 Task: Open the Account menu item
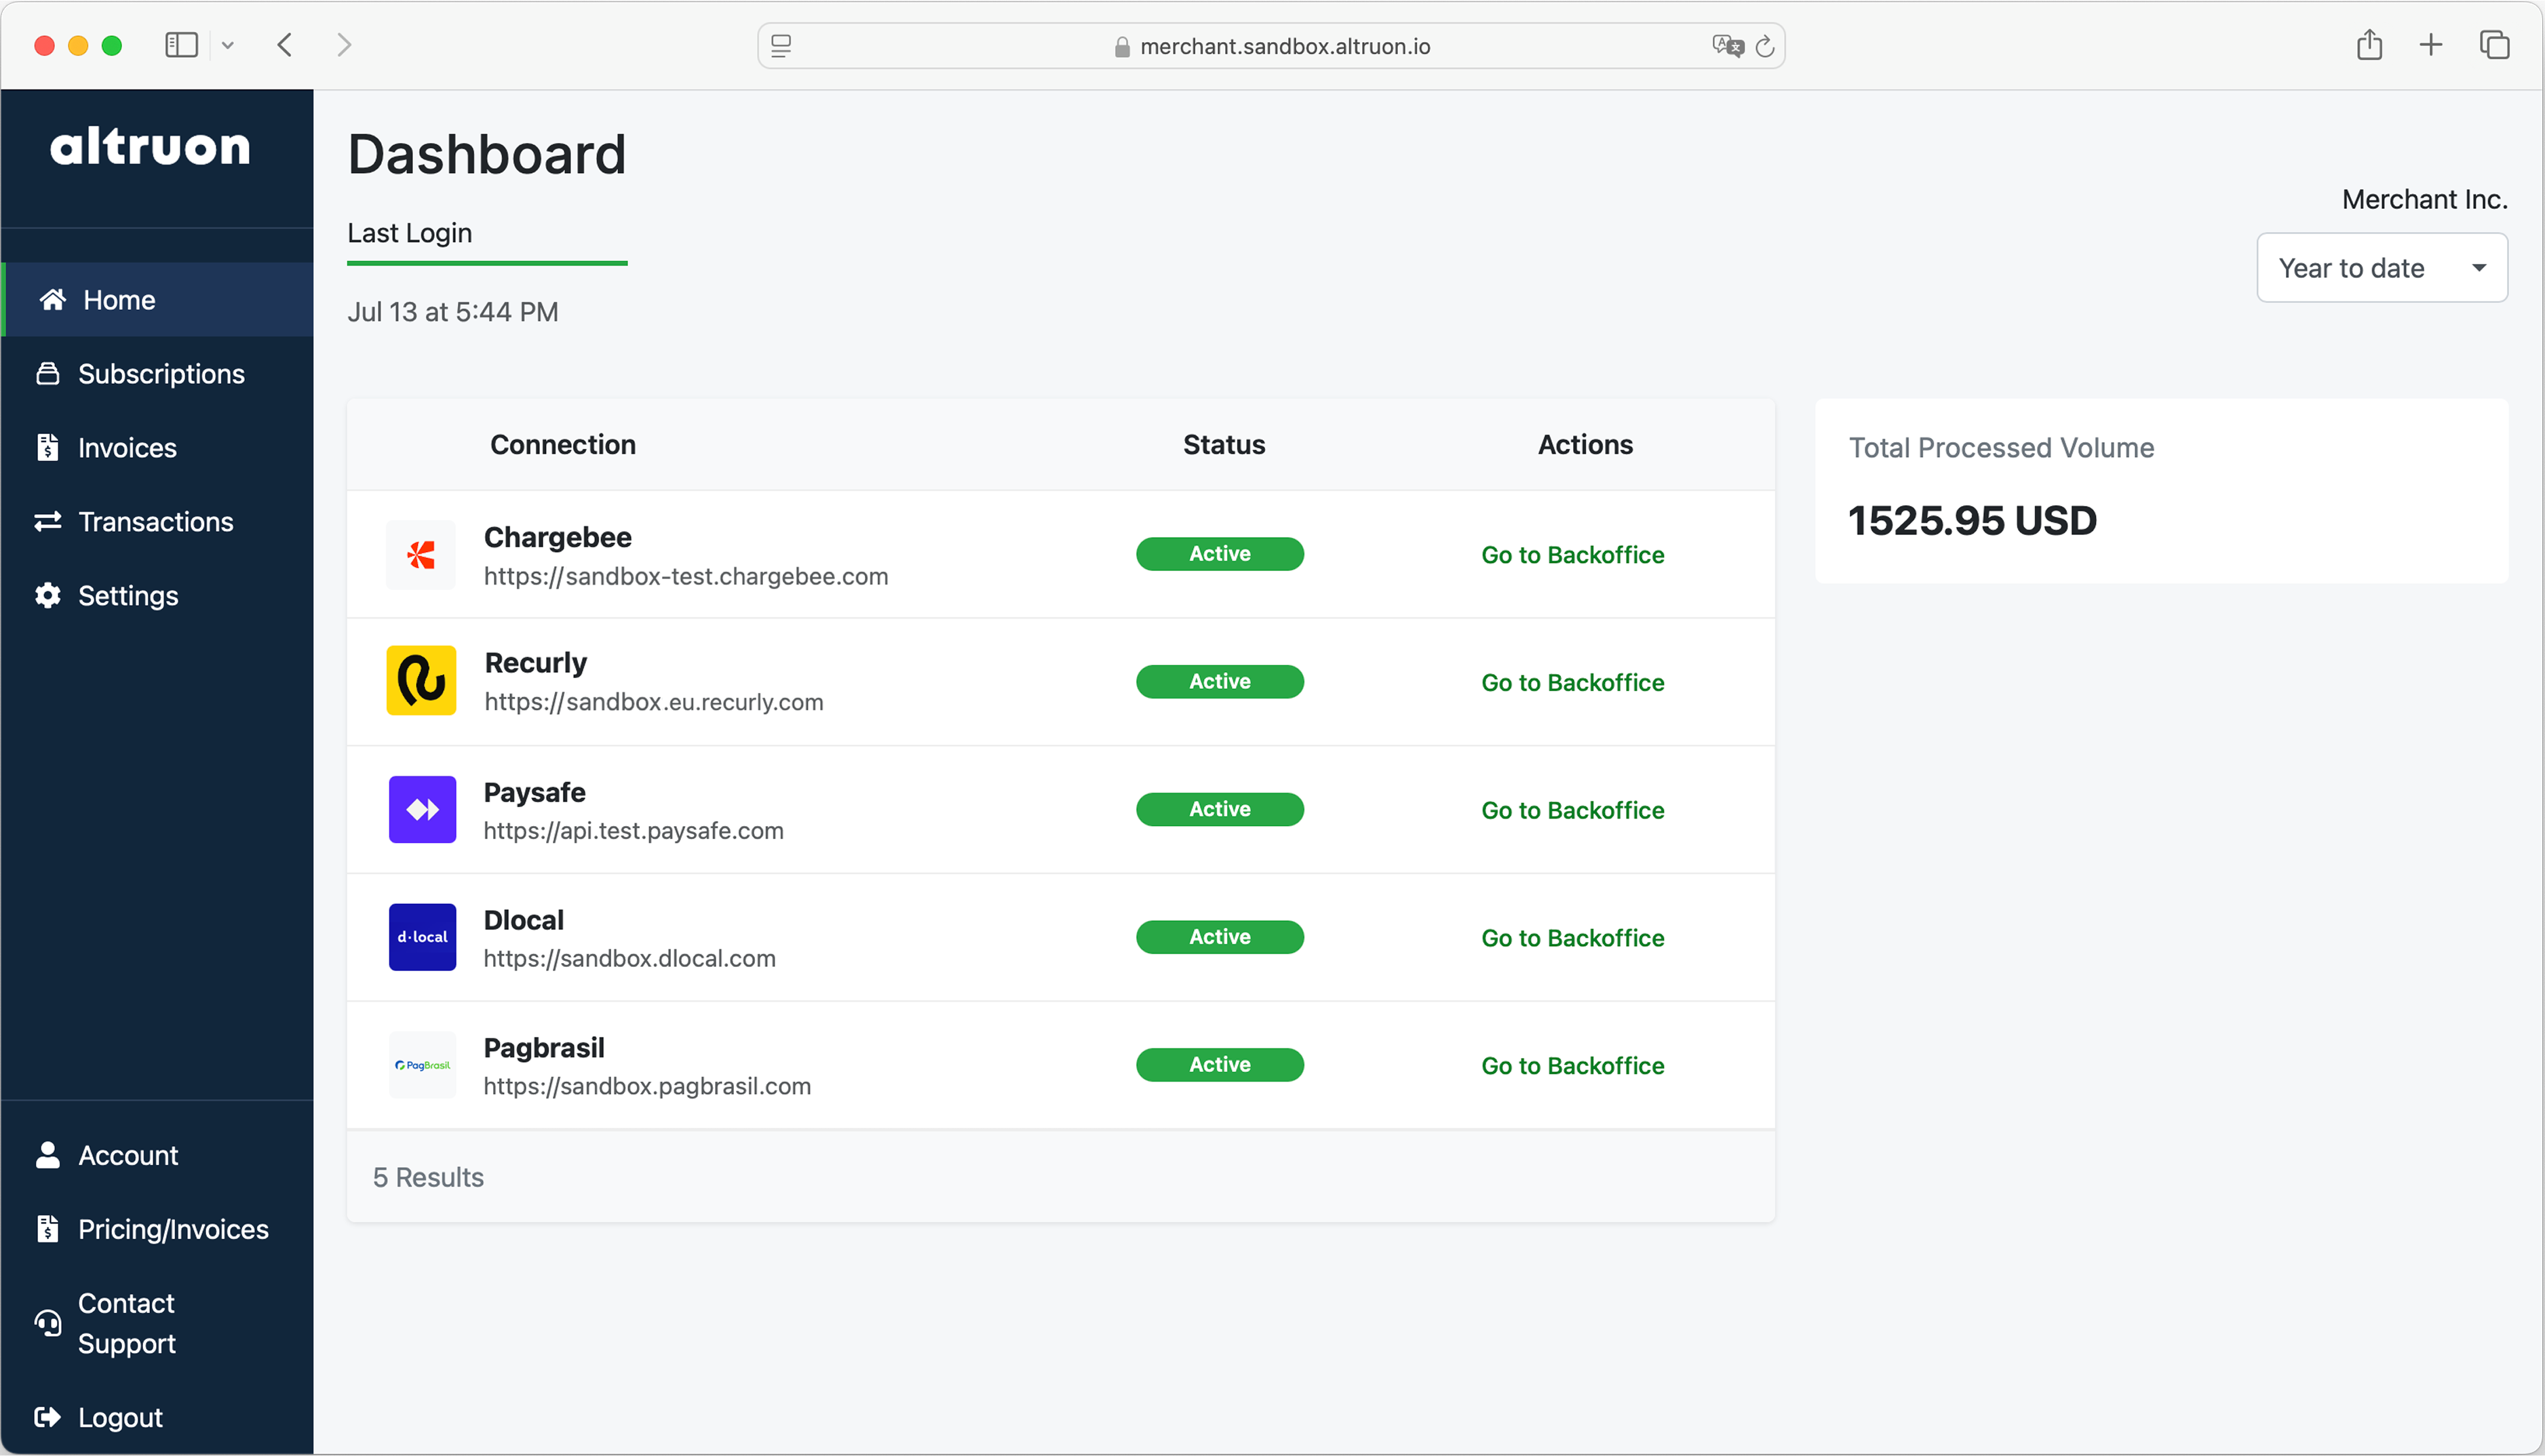click(x=157, y=1155)
